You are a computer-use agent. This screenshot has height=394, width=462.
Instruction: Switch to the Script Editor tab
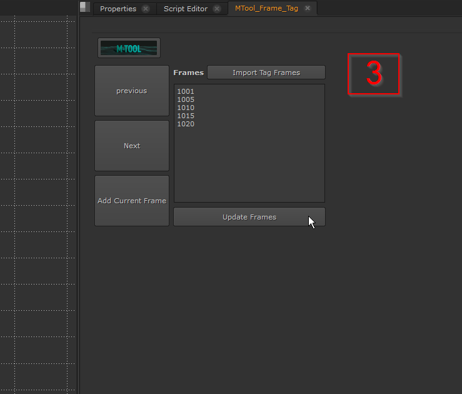[x=184, y=9]
